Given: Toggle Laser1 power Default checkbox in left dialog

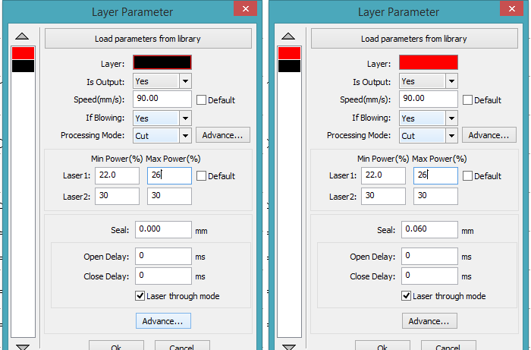Looking at the screenshot, I should click(x=201, y=176).
